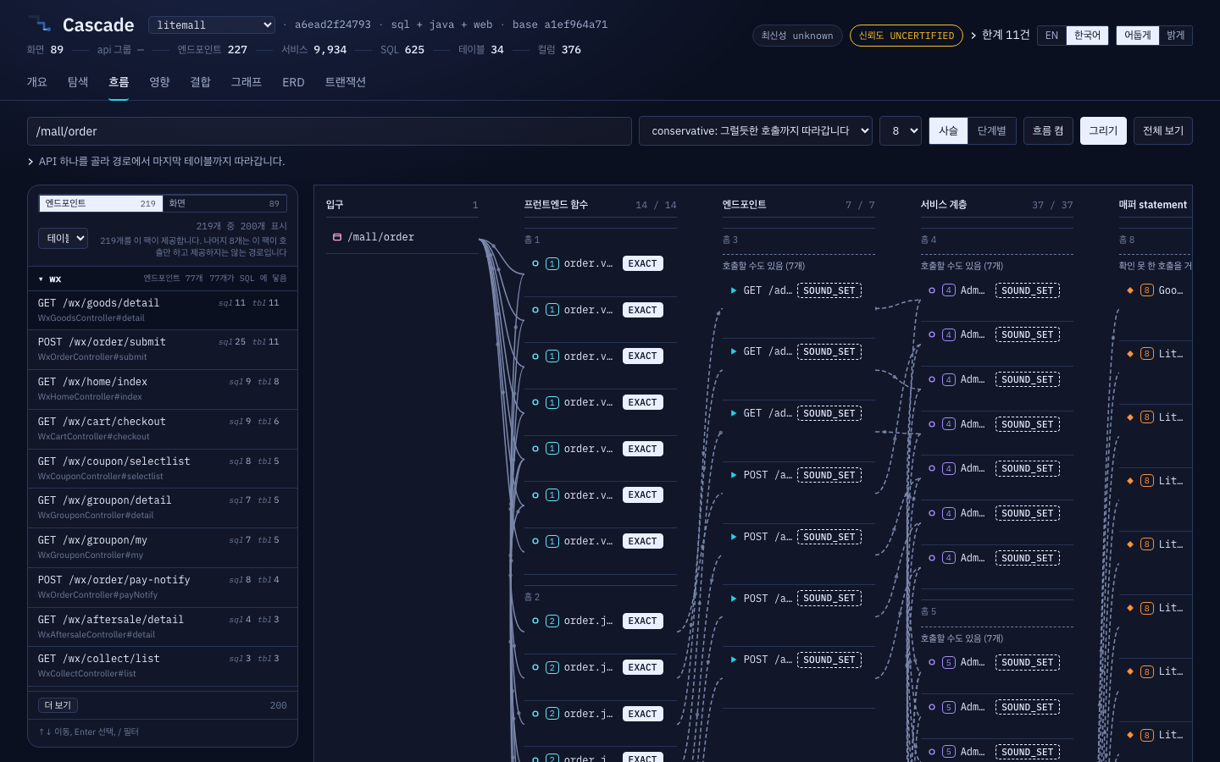Click the 신뢰도 UNCERTIFIED badge
The width and height of the screenshot is (1220, 762).
[x=907, y=36]
